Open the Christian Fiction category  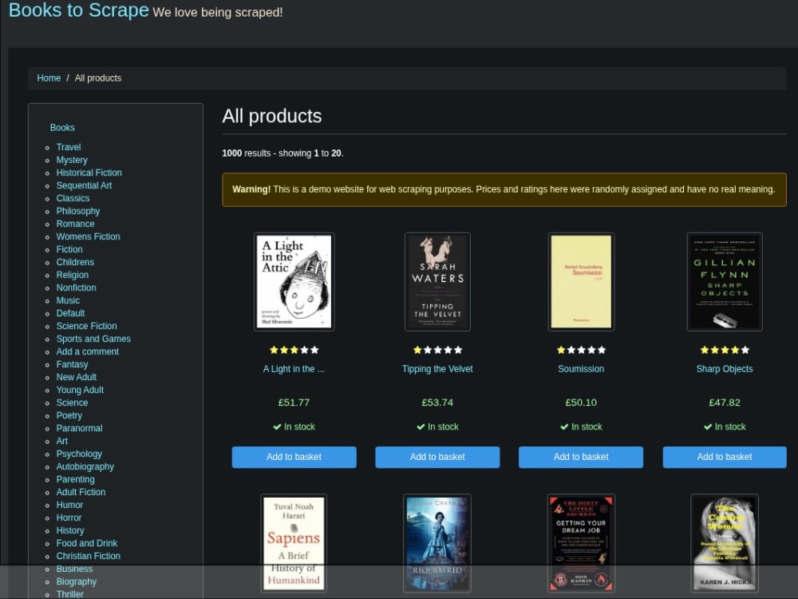point(88,556)
